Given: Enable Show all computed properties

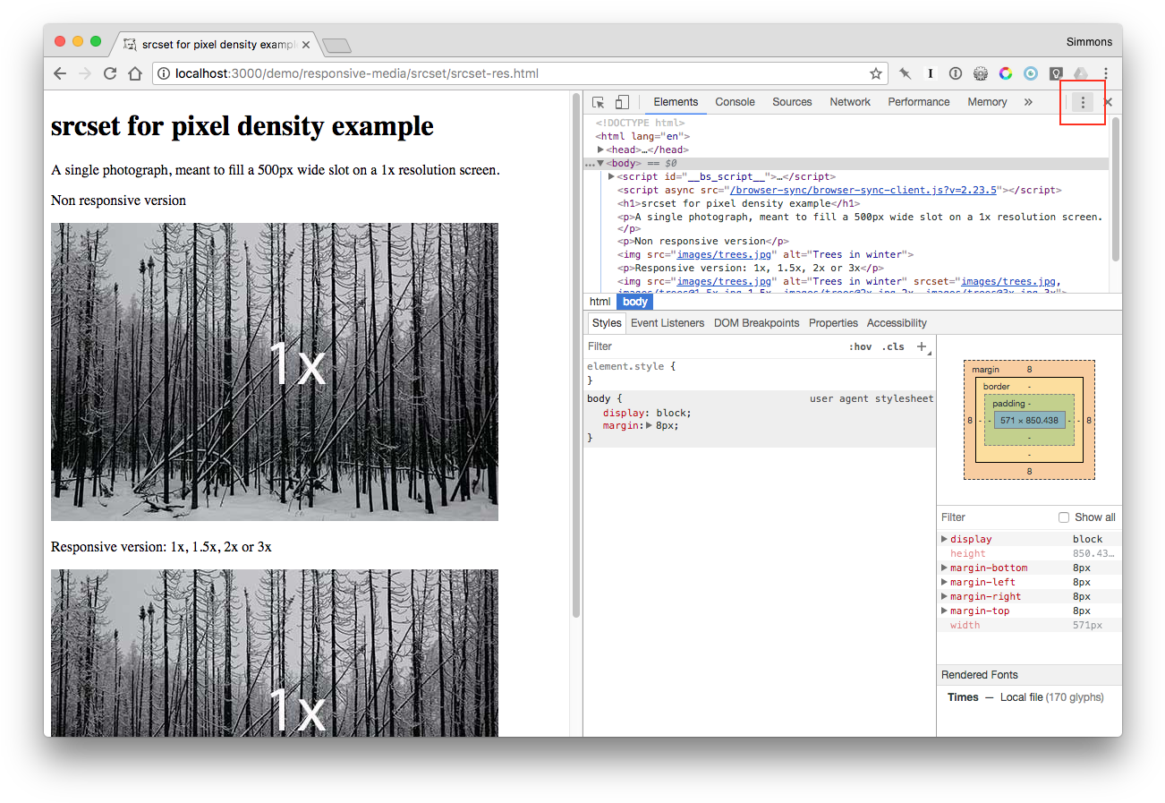Looking at the screenshot, I should point(1064,517).
